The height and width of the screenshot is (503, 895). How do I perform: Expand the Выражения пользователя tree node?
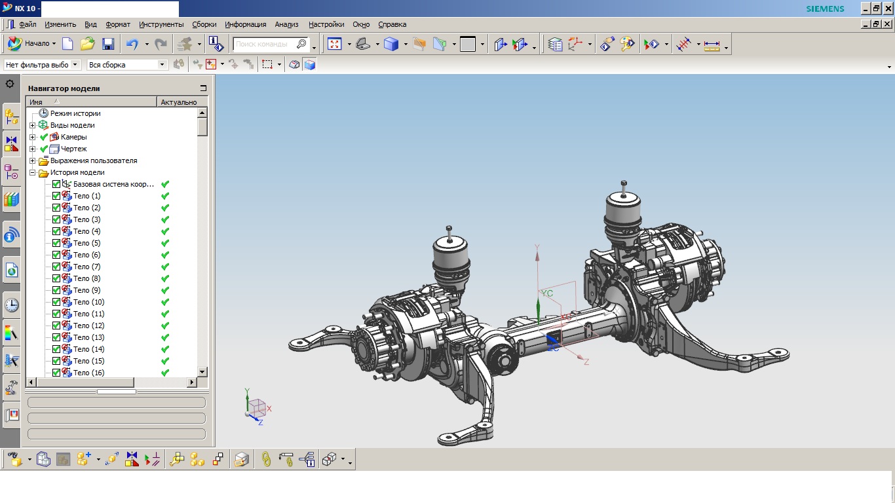point(33,160)
